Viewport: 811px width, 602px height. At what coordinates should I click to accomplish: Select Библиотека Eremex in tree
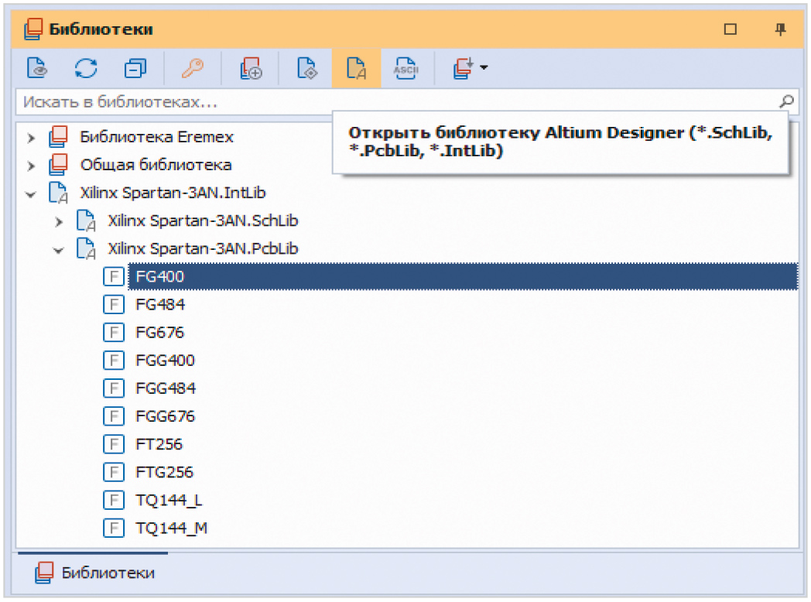[157, 136]
